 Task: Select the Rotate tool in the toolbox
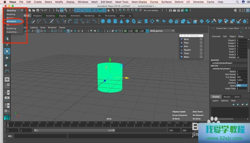[x=7, y=58]
